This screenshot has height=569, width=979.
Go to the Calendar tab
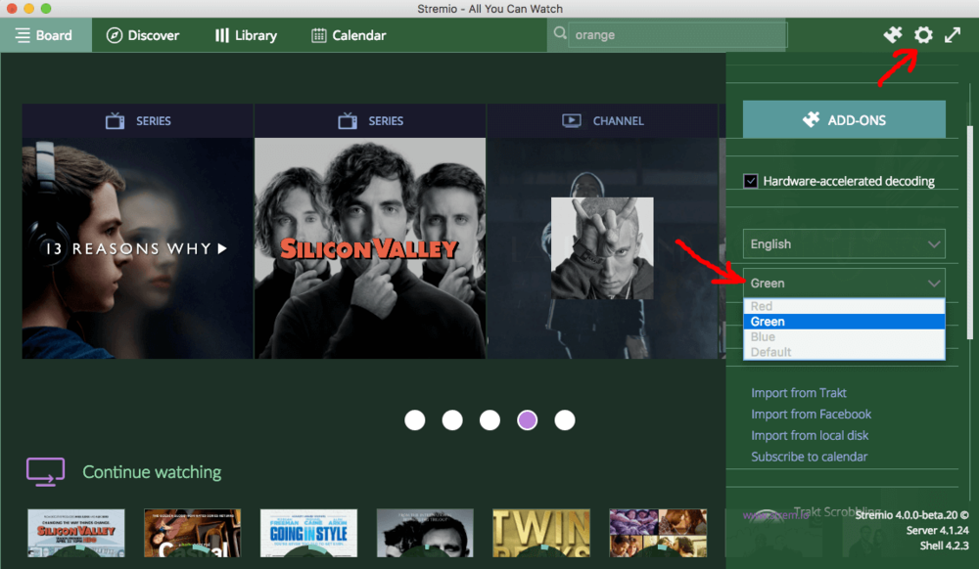[349, 35]
